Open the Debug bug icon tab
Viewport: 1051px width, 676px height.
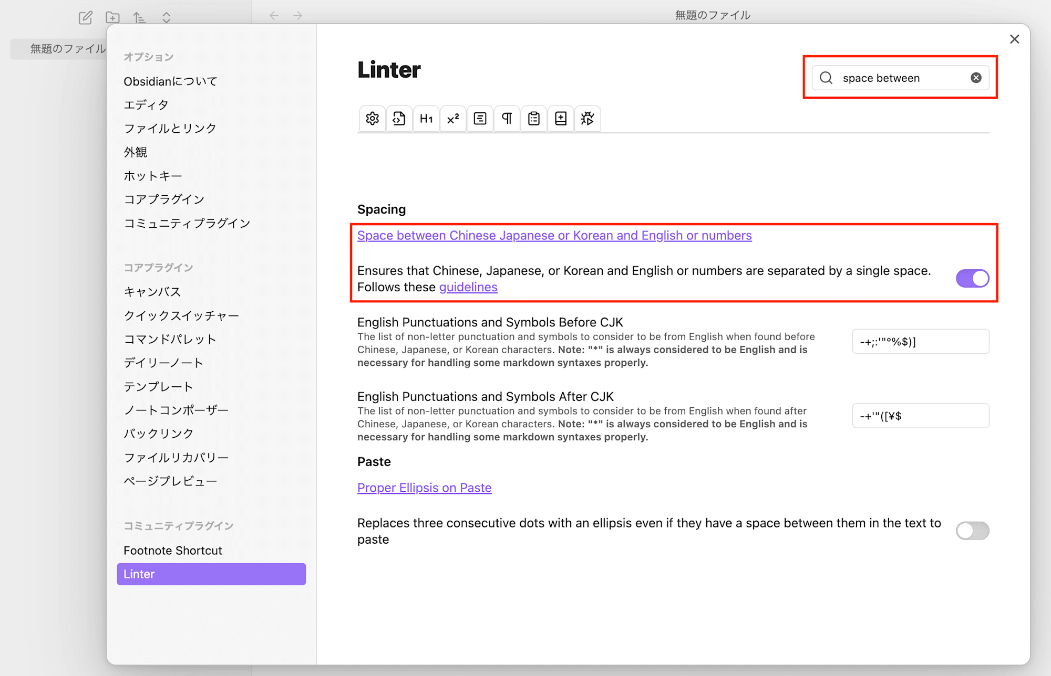point(588,119)
